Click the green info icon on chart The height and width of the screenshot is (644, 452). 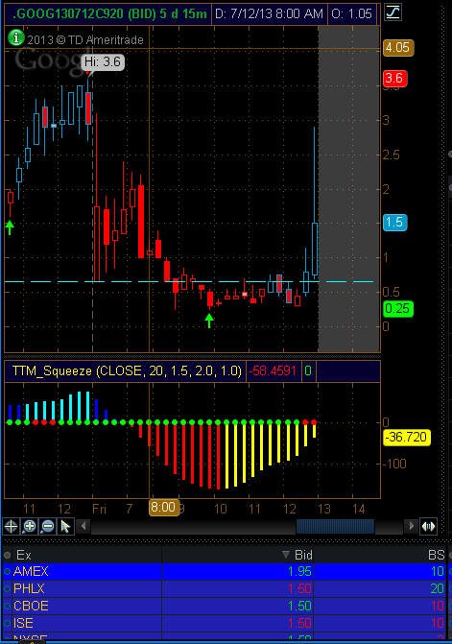(16, 37)
